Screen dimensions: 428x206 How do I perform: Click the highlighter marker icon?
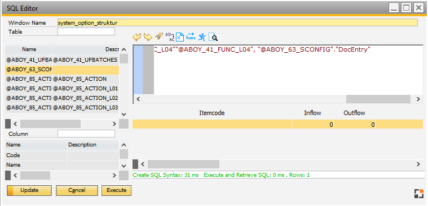point(158,36)
